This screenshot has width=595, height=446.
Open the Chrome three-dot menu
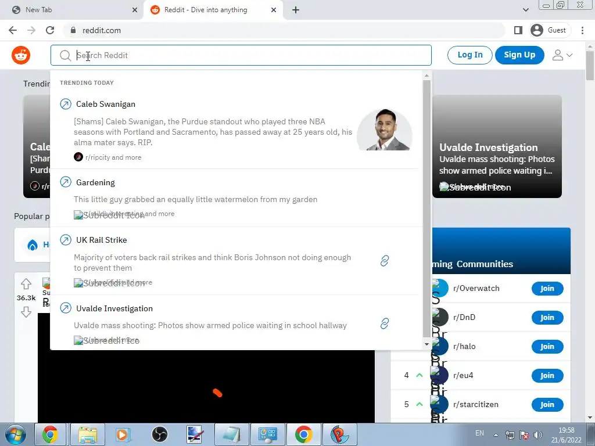point(582,30)
